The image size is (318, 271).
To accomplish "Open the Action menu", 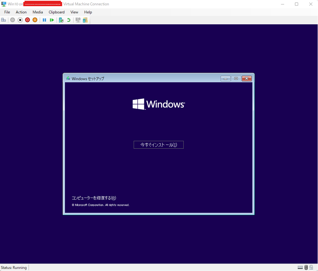I will click(x=21, y=12).
